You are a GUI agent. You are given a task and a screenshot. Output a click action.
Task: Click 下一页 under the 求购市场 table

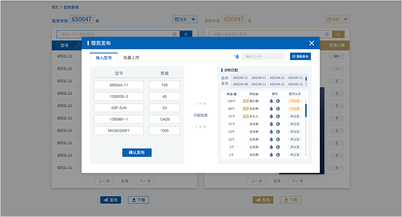click(297, 181)
